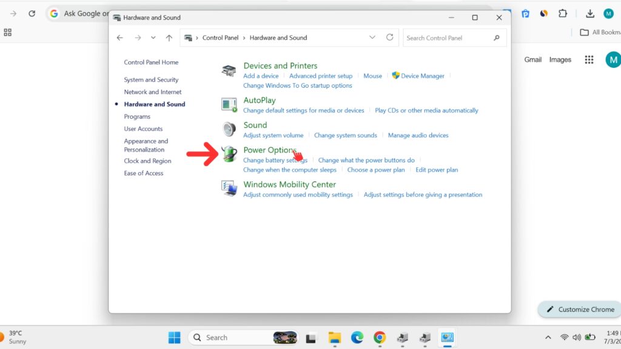Image resolution: width=621 pixels, height=349 pixels.
Task: Go to Network and Internet
Action: tap(152, 92)
